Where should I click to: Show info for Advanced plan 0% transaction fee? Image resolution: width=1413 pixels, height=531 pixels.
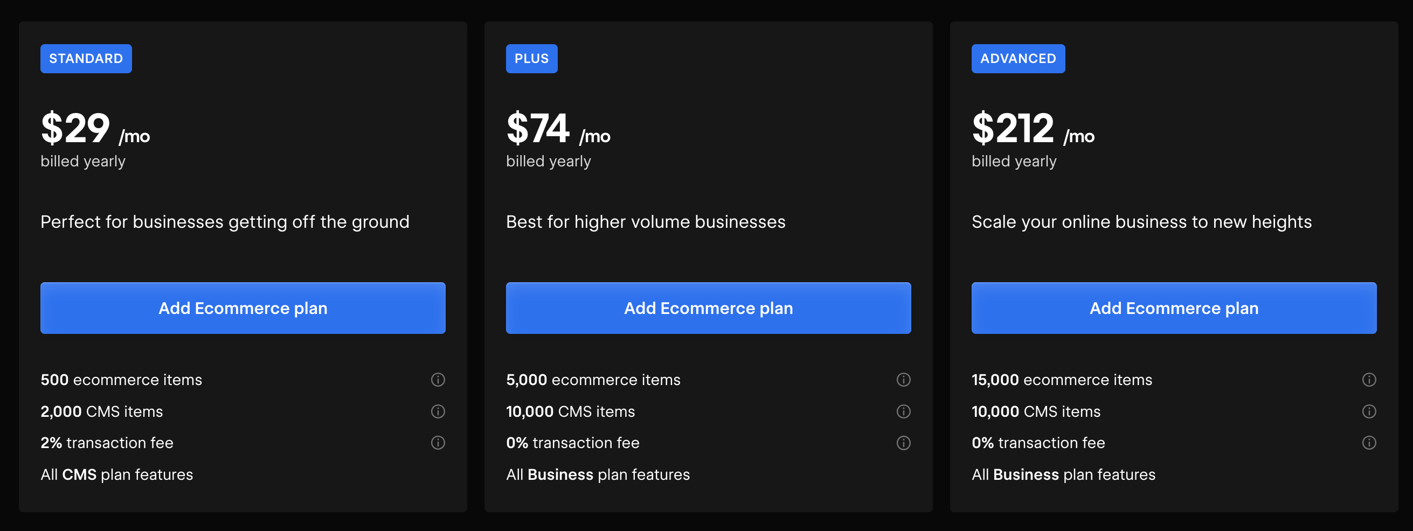click(x=1369, y=443)
